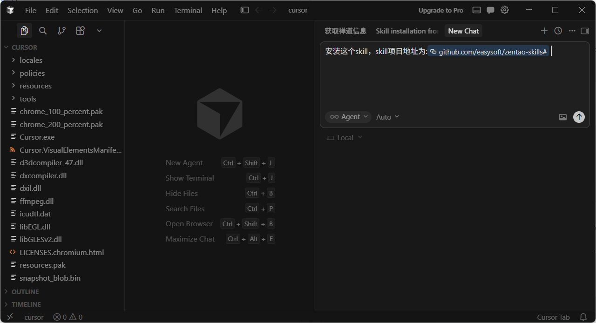
Task: Open LICENSES.chromium.html file
Action: pyautogui.click(x=62, y=252)
